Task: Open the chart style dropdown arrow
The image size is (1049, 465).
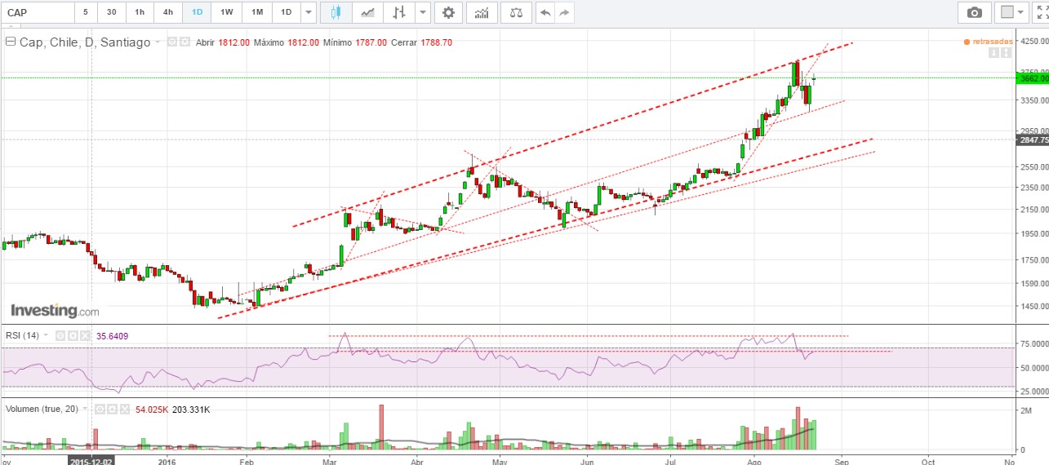Action: [422, 12]
